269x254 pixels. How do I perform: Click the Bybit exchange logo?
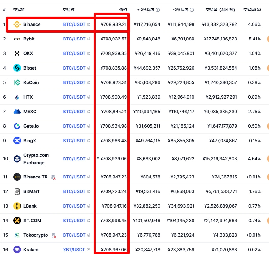pos(17,39)
